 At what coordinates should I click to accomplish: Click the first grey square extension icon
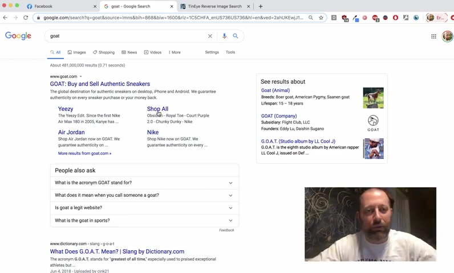click(334, 18)
